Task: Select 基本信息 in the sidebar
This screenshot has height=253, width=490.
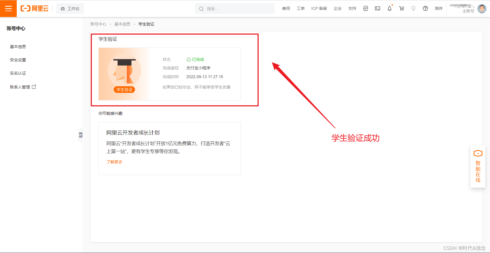Action: [x=18, y=47]
